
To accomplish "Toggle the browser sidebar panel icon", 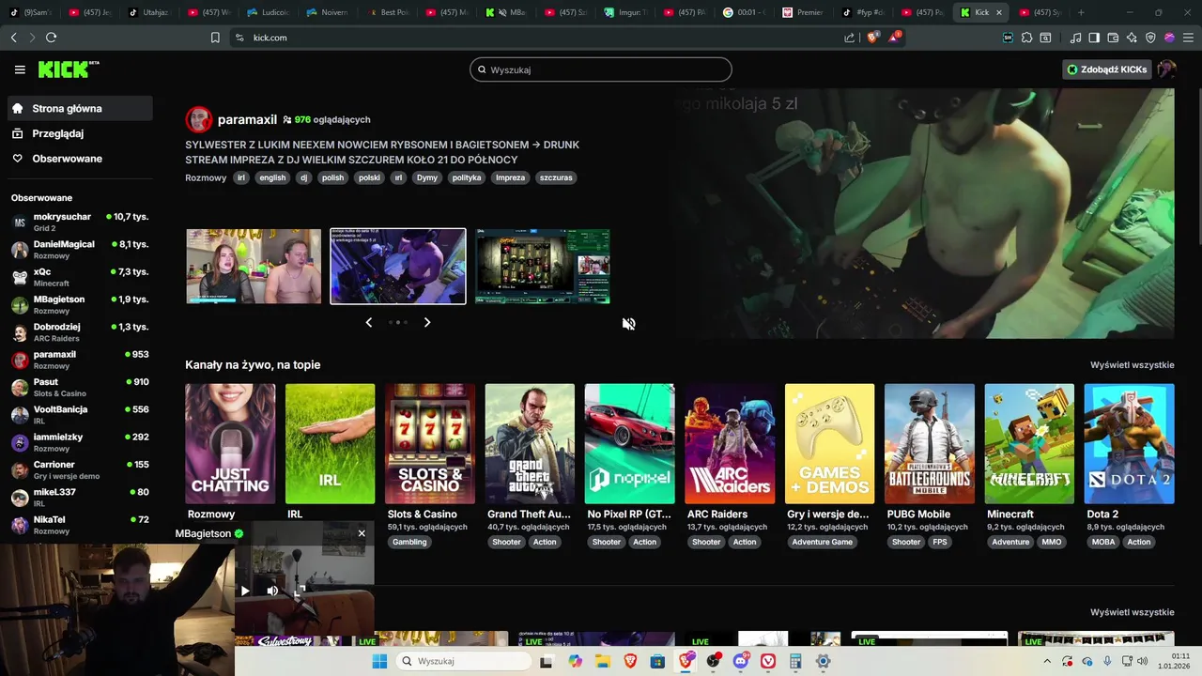I will click(1094, 38).
